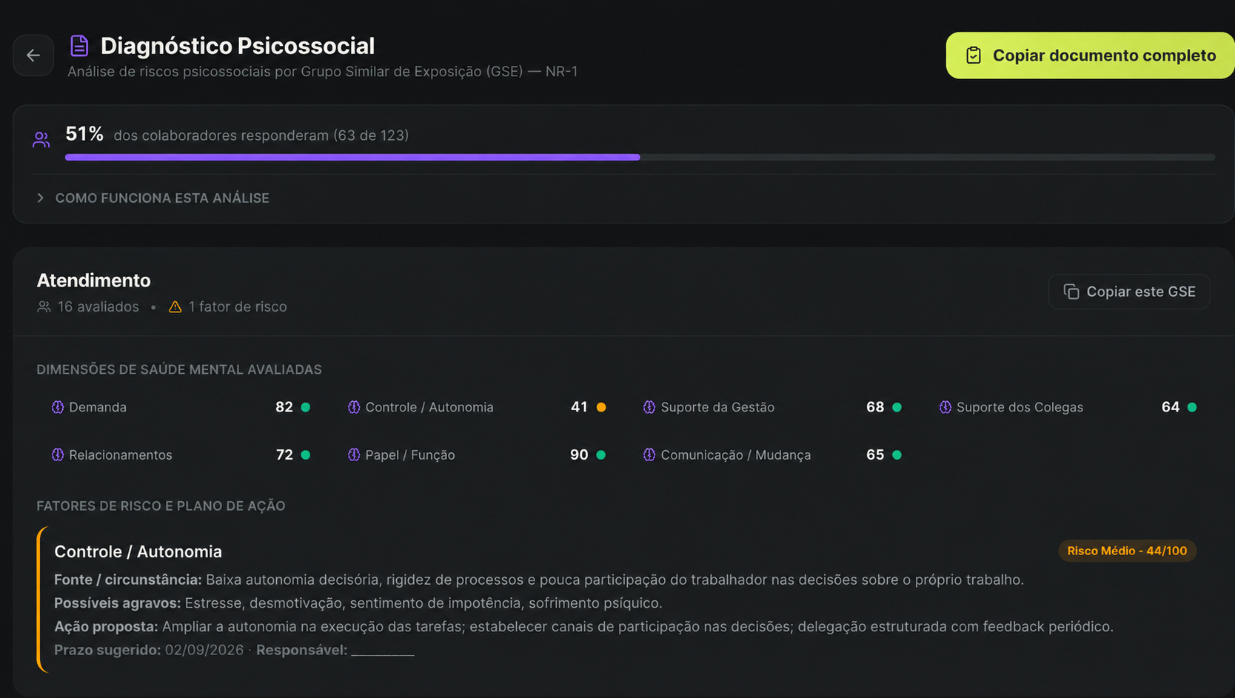Click the green dot next to score 64
This screenshot has width=1235, height=698.
1192,407
